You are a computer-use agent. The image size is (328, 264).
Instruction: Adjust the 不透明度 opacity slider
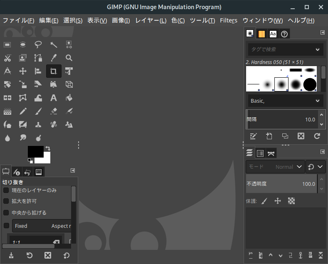[281, 184]
